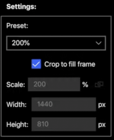Click the percent symbol after the Scale field

coord(85,85)
